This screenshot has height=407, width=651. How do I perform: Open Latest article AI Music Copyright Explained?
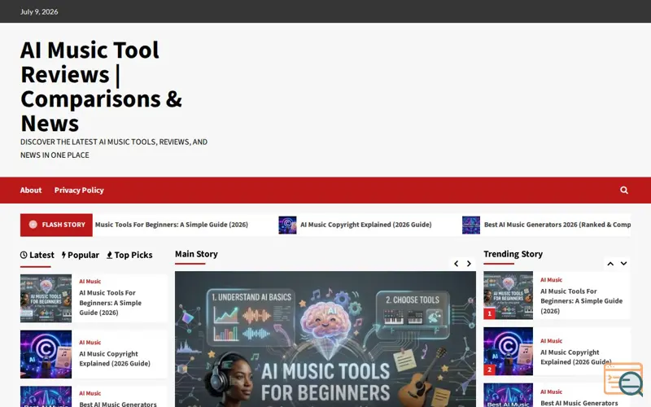[x=115, y=358]
